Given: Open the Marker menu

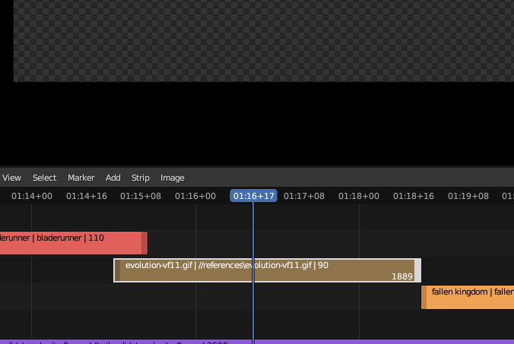Looking at the screenshot, I should 81,178.
